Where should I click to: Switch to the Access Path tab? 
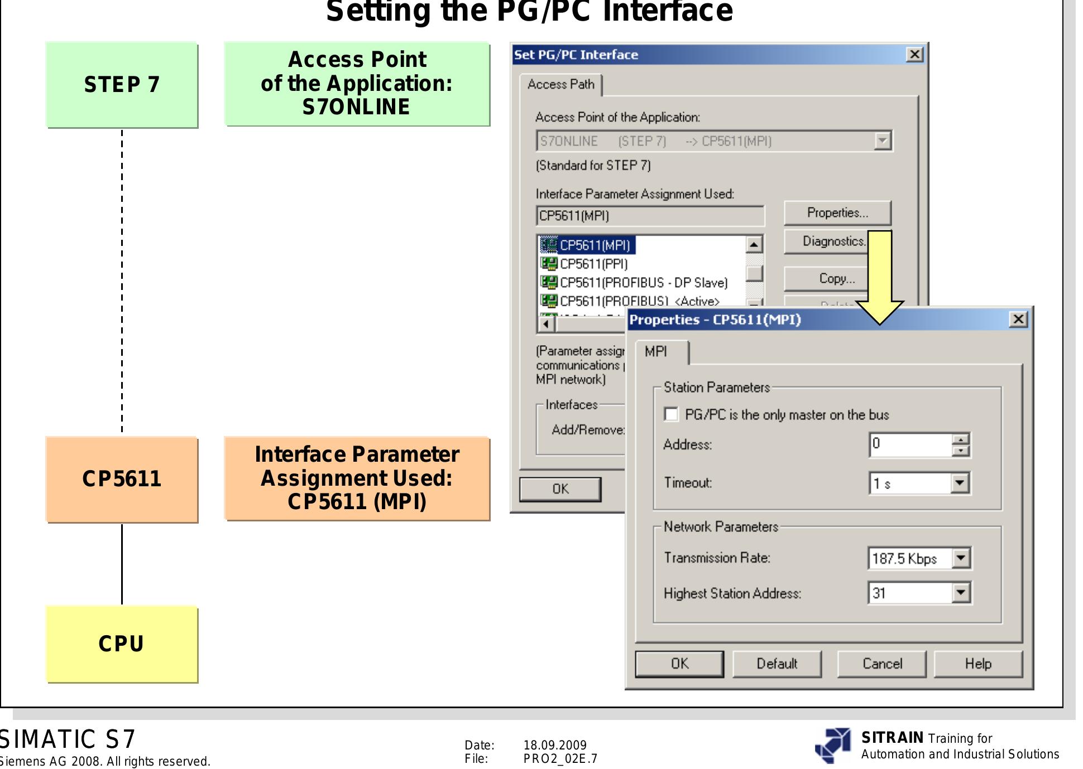(x=560, y=85)
